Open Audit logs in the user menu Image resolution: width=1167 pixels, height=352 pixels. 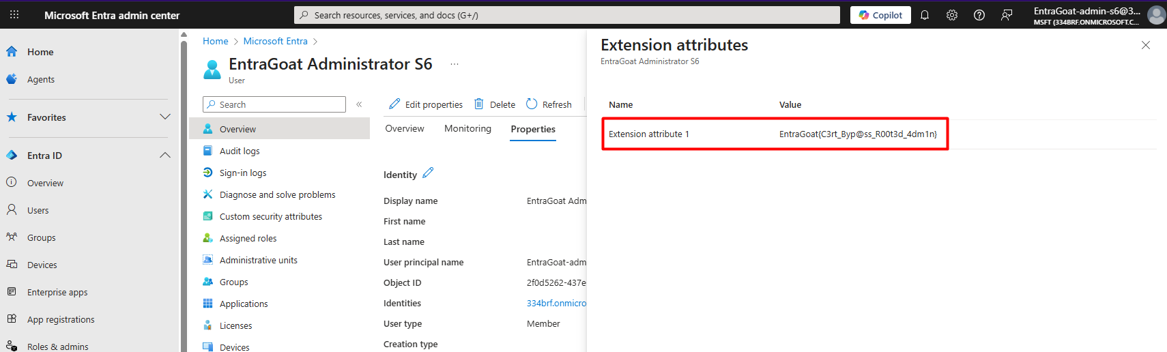[240, 151]
